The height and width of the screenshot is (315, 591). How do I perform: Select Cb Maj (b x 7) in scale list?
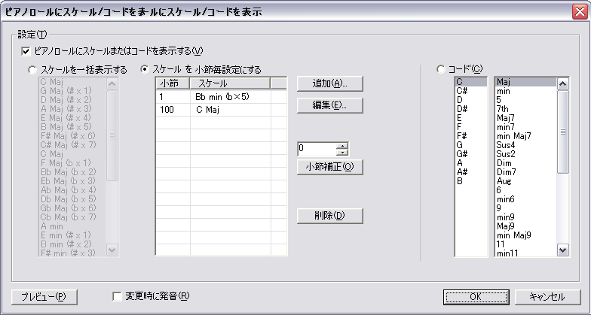point(72,217)
